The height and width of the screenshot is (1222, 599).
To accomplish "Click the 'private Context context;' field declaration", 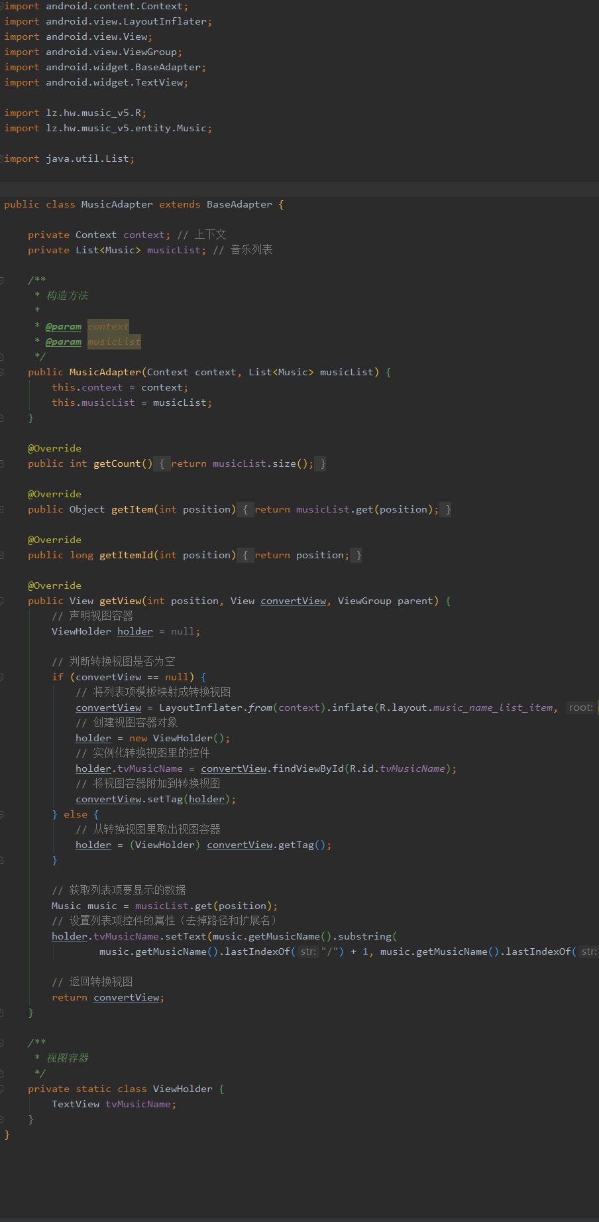I will 99,235.
